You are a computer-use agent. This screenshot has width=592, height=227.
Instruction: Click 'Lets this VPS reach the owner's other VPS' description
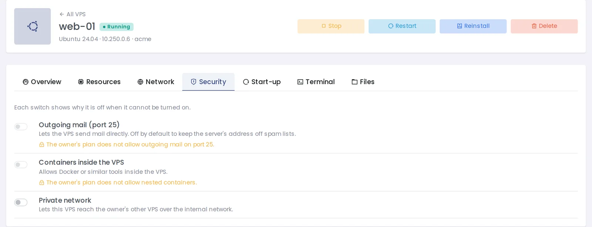(136, 209)
